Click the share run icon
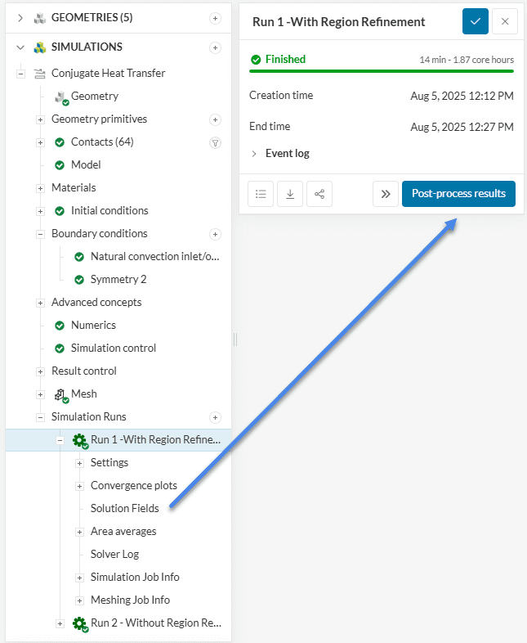Screen dimensions: 527x643 point(319,194)
